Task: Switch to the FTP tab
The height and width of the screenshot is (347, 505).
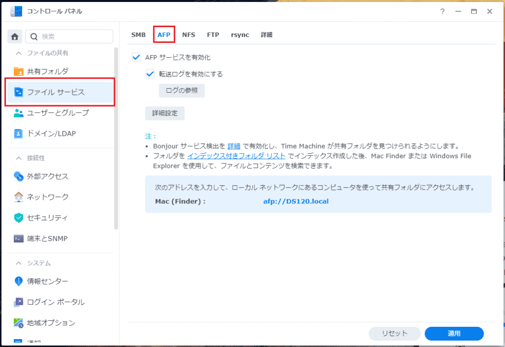Action: [213, 35]
